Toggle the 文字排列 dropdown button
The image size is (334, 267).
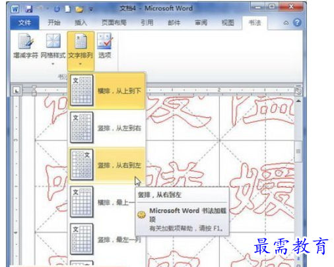point(81,51)
